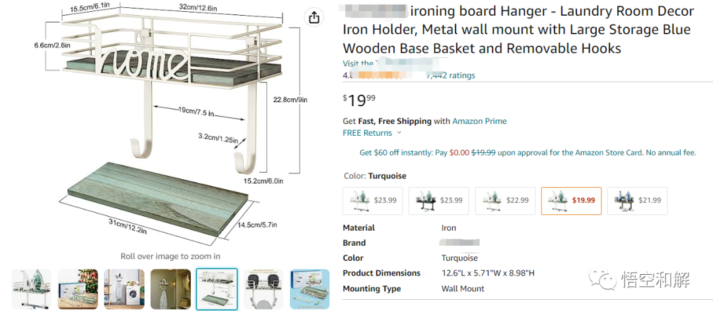The height and width of the screenshot is (311, 713).
Task: Open the Amazon Prime link
Action: pos(479,121)
